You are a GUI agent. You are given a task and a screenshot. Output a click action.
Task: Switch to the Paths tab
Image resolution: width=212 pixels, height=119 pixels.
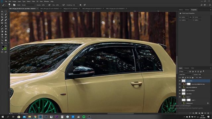click(x=193, y=68)
